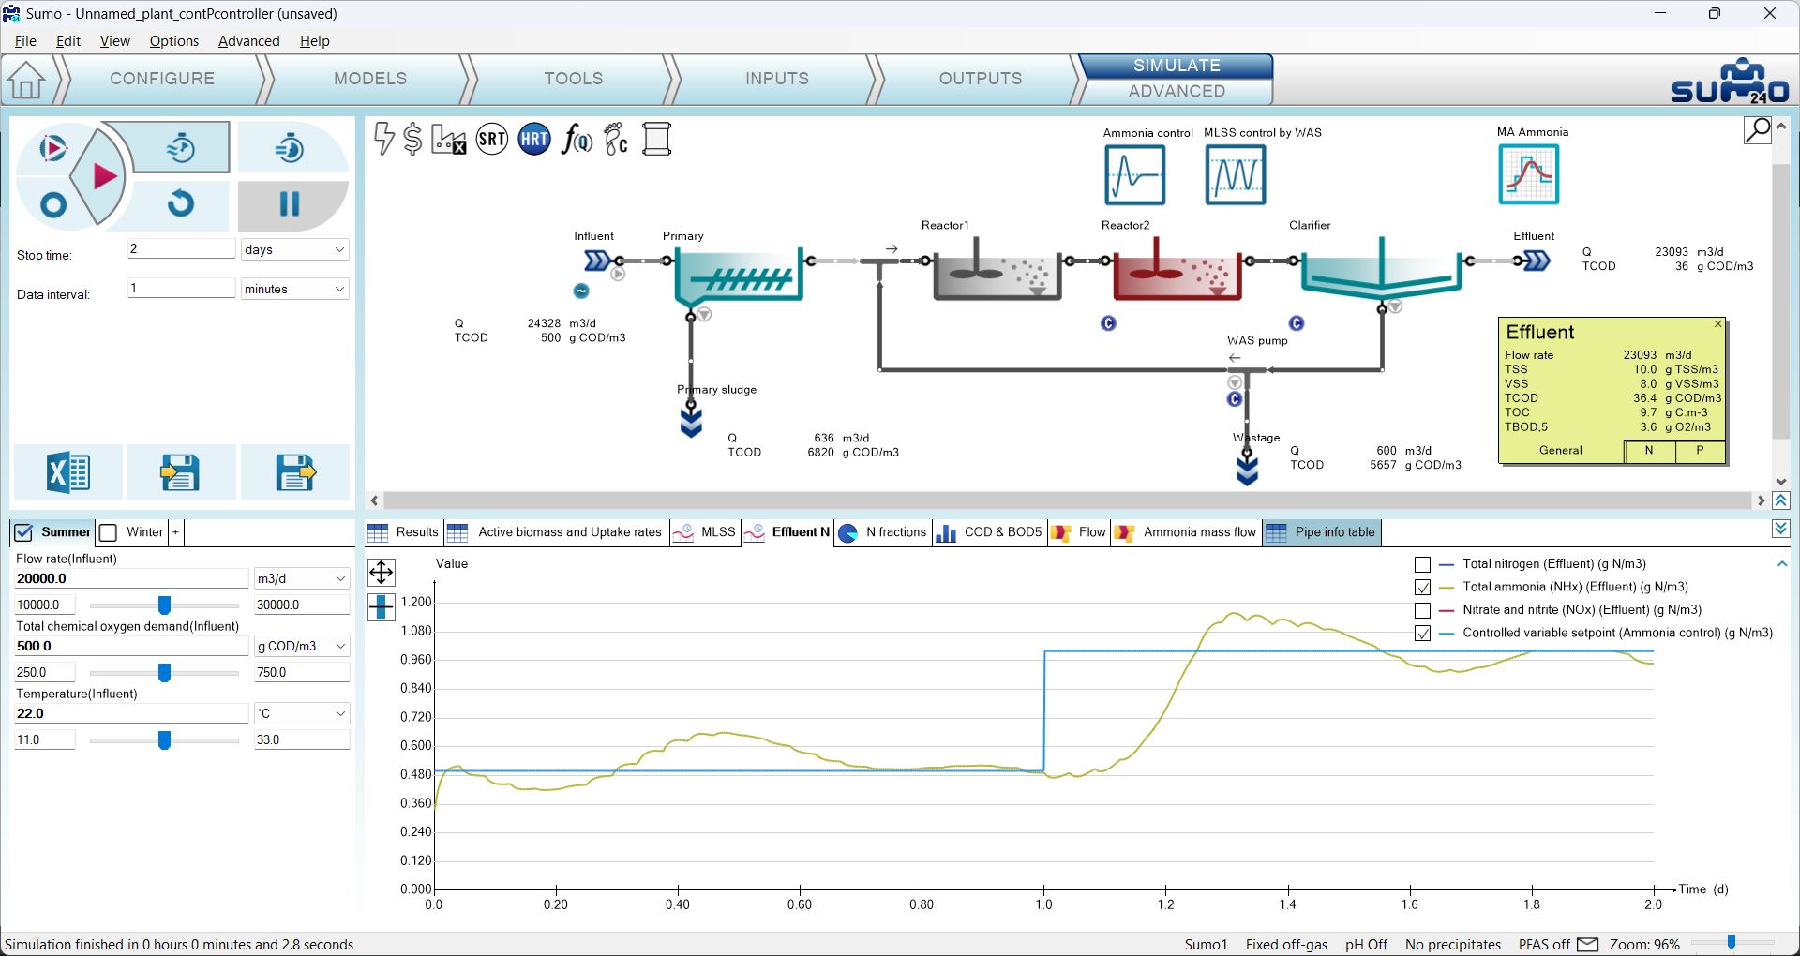Open the stop time units dropdown

[294, 249]
